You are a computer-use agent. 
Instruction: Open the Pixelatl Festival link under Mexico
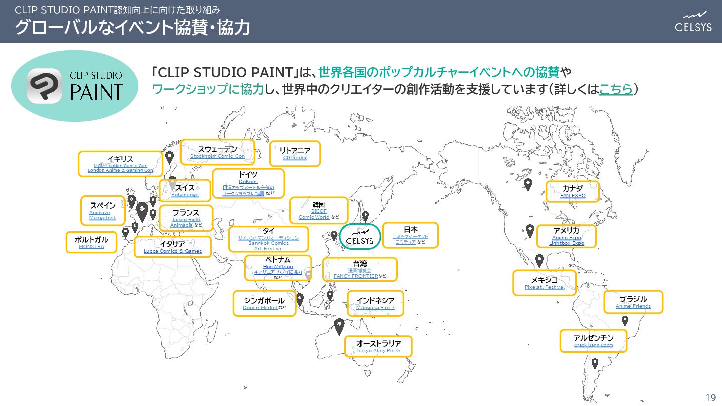(545, 287)
